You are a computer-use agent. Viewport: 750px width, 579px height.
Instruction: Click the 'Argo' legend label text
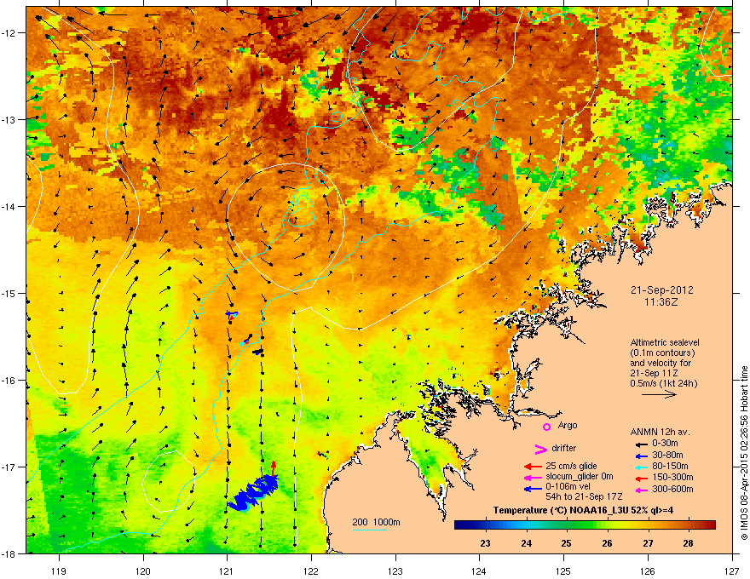click(x=568, y=426)
